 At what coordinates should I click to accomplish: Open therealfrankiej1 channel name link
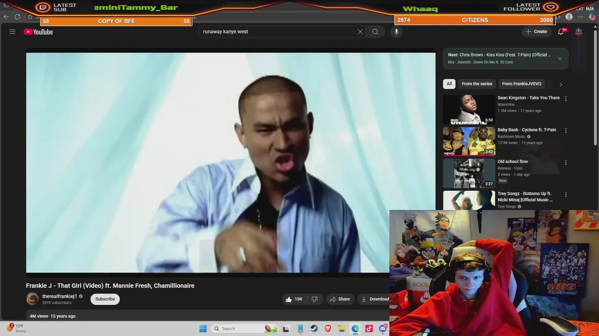pyautogui.click(x=59, y=296)
